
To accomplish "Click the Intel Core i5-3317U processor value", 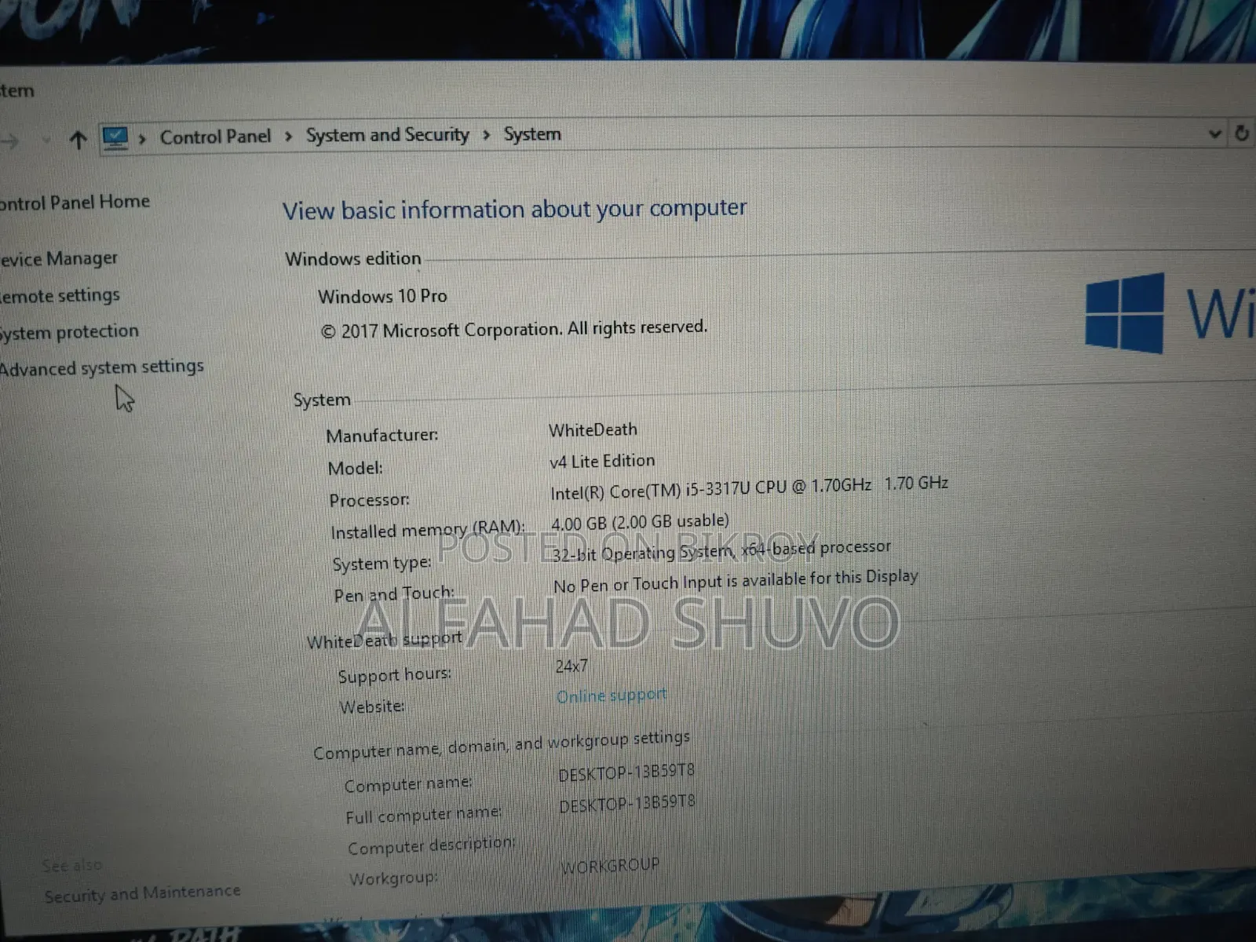I will 749,488.
